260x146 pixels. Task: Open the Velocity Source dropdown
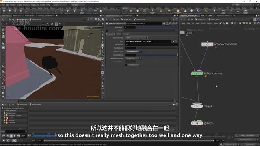coord(136,38)
